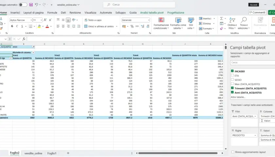Switch to the vendite_online sheet
The height and width of the screenshot is (157, 275).
pos(33,153)
